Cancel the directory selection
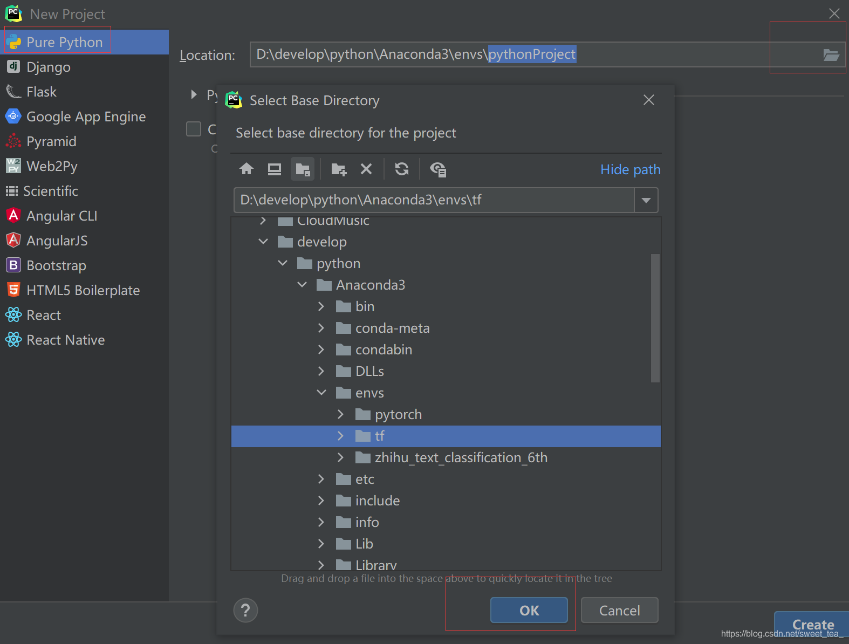 [x=619, y=610]
